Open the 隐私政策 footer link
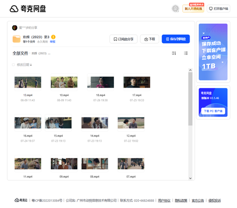This screenshot has height=208, width=237. click(x=181, y=200)
